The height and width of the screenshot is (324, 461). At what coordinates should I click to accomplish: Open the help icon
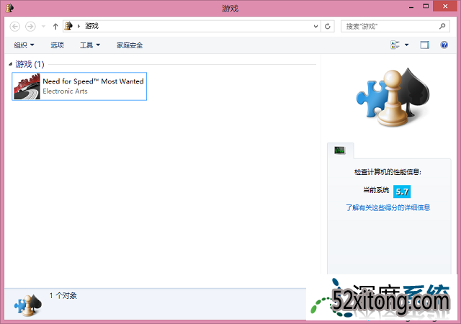coord(444,45)
